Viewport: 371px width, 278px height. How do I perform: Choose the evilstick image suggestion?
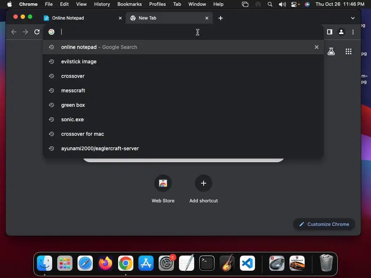[183, 62]
